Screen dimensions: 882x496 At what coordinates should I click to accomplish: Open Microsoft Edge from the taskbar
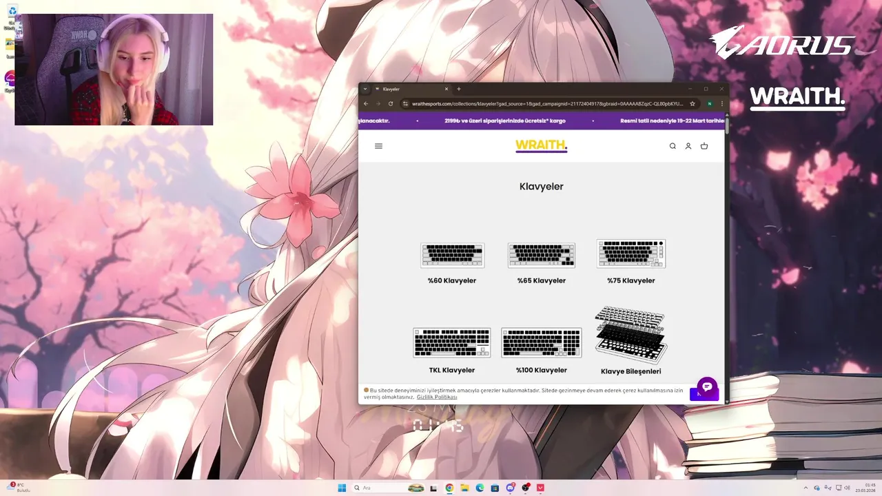(480, 488)
